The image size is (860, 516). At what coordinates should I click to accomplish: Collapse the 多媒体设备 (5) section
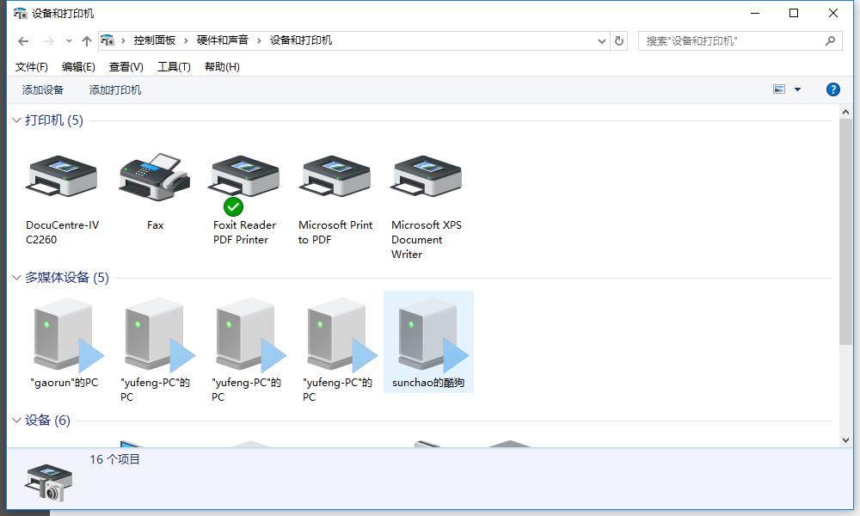15,277
